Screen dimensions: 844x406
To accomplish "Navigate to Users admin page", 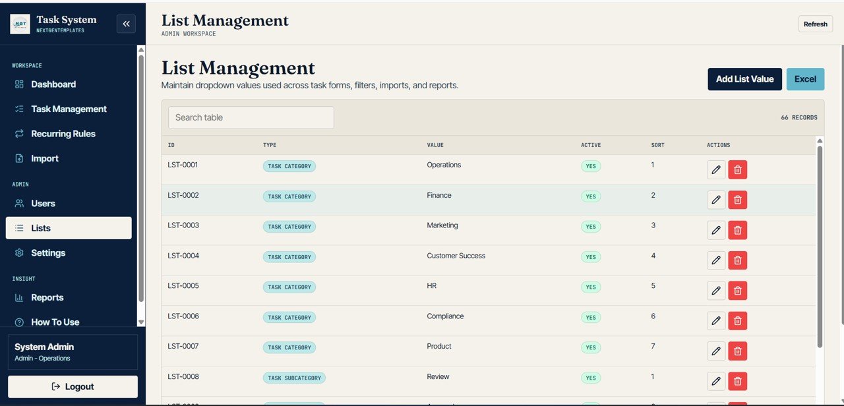I will click(69, 204).
